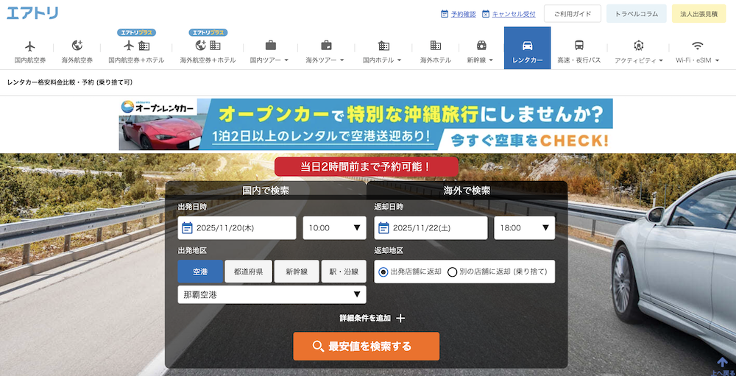This screenshot has width=736, height=376.
Task: Click the return date field 2025/11/22(土)
Action: (431, 228)
